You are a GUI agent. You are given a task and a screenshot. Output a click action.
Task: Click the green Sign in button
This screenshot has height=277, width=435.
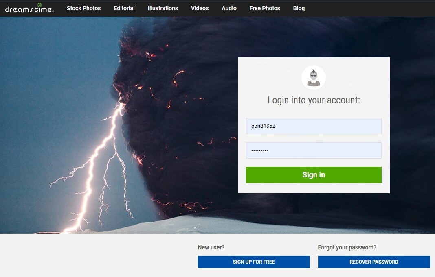pos(314,175)
